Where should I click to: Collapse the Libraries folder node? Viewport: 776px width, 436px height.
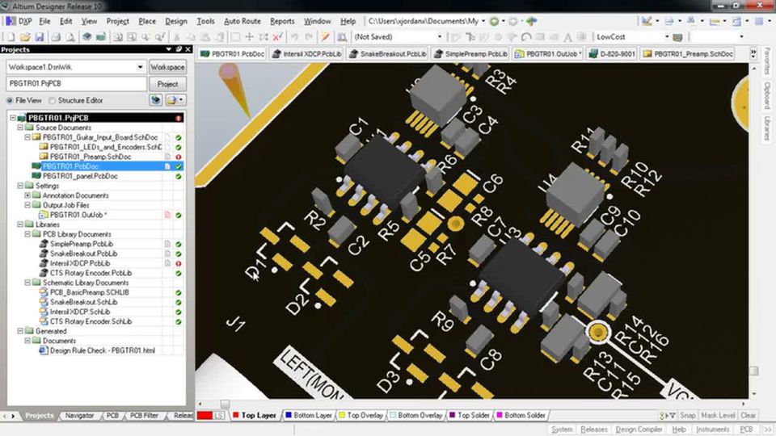pyautogui.click(x=20, y=224)
